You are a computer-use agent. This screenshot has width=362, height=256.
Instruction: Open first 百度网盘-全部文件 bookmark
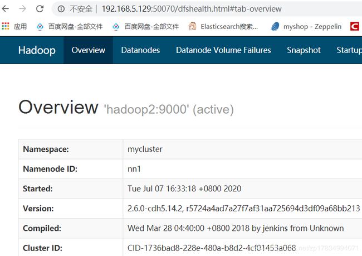click(70, 27)
